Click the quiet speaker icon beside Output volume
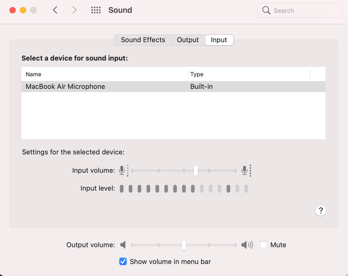Viewport: 348px width, 276px height. click(x=123, y=245)
